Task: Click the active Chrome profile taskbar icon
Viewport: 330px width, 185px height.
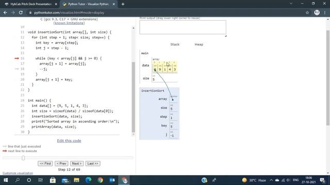Action: point(124,180)
